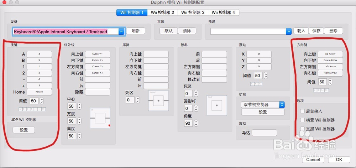
Task: Adjust the 阈值 stepper in 按键 group
Action: (42, 101)
